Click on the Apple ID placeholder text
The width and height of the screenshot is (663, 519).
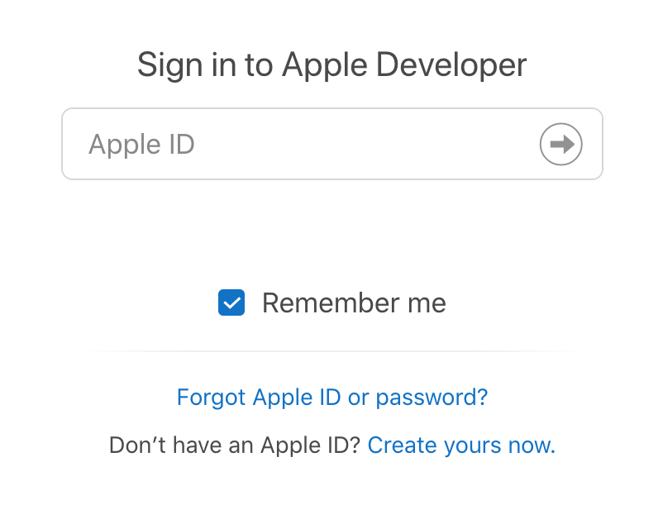click(141, 145)
